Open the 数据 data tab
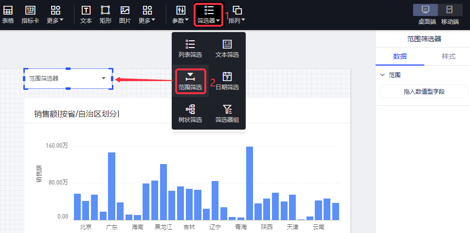Screen dimensions: 470x233 pos(400,56)
